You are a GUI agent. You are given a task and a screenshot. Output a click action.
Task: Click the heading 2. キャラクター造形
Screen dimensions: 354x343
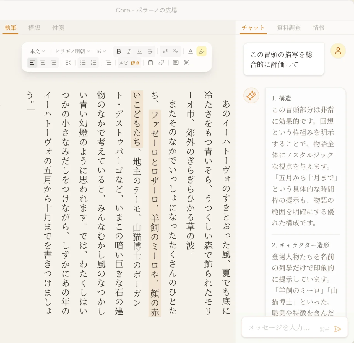[300, 245]
